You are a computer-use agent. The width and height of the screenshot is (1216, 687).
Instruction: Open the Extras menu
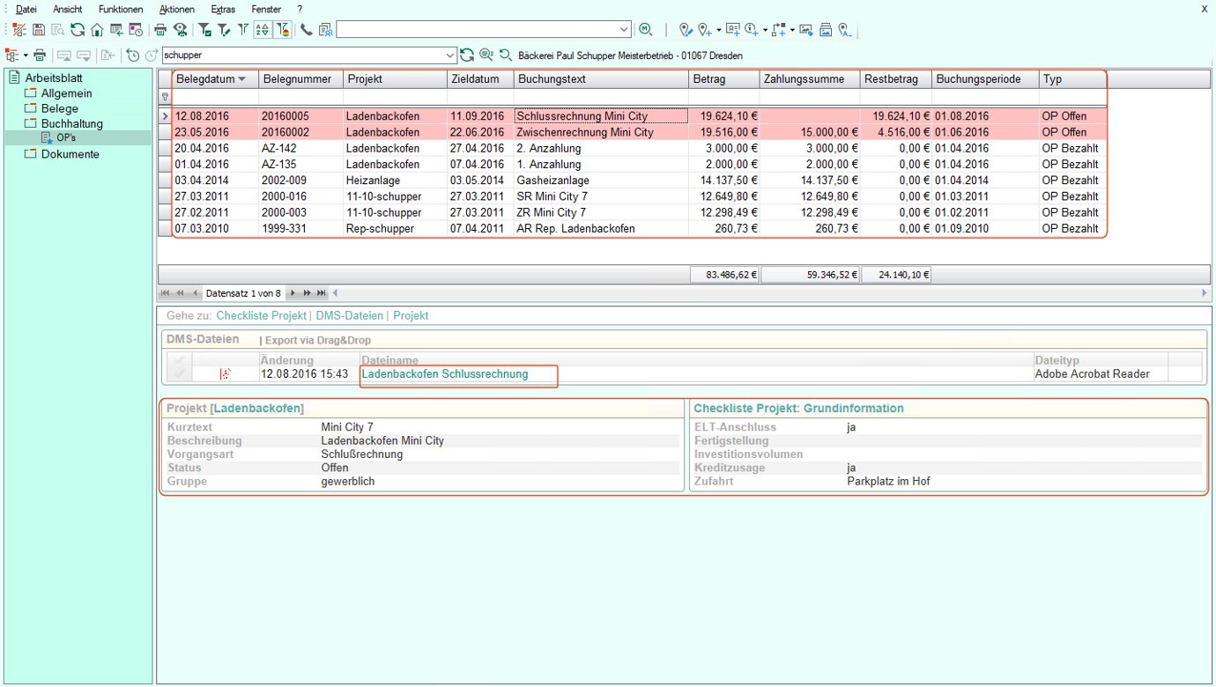pyautogui.click(x=223, y=9)
